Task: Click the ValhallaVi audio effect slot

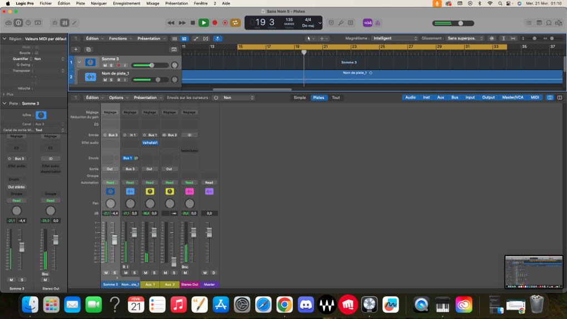Action: coord(150,142)
